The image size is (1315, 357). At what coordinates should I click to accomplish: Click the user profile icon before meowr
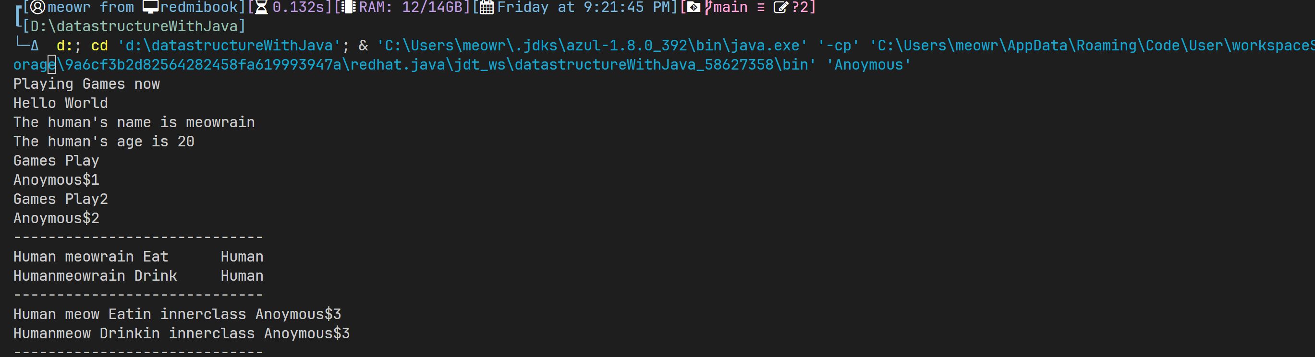[38, 7]
